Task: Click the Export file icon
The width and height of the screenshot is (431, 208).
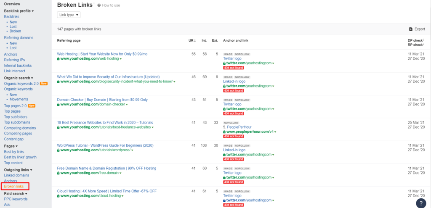Action: click(x=411, y=29)
